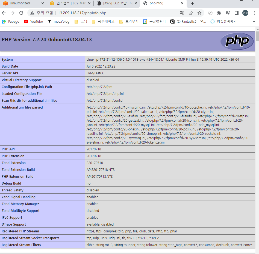Open the 구글캘린더 bookmark

154,22
